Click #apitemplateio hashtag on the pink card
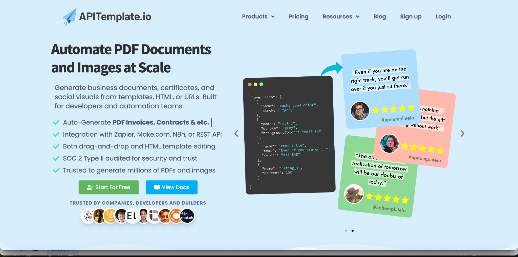This screenshot has width=518, height=257. pos(425,159)
